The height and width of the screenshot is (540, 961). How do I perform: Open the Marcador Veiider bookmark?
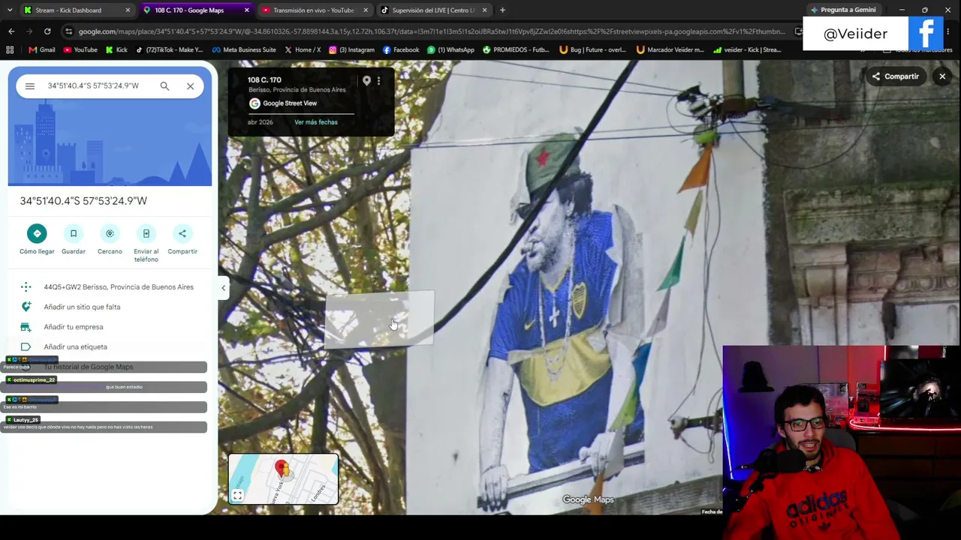coord(670,50)
